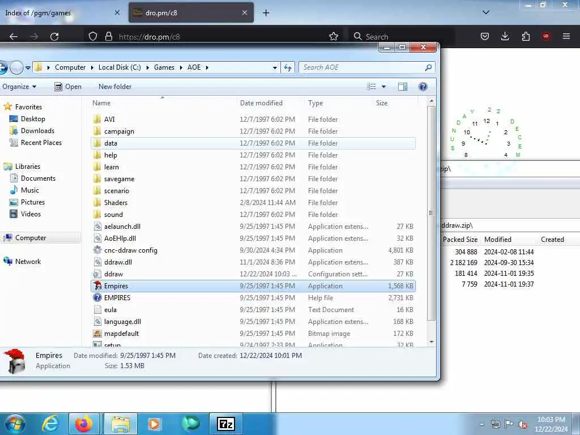Select the ddraw.dll file icon
This screenshot has width=580, height=435.
coord(97,262)
